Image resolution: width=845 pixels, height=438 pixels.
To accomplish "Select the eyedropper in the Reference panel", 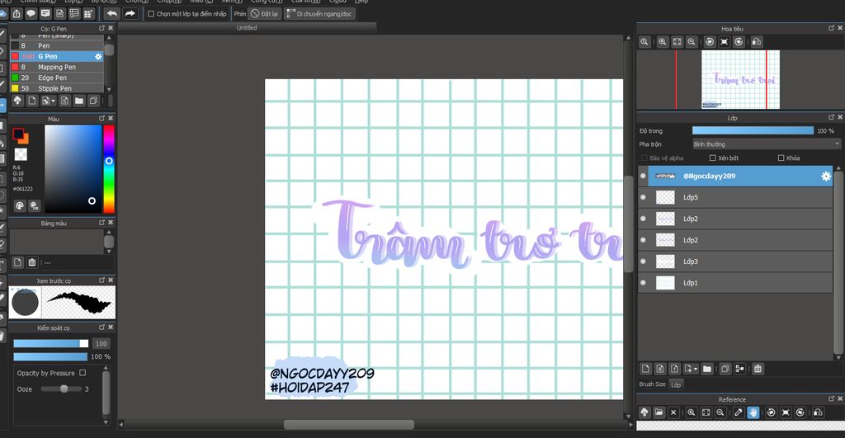I will click(739, 412).
